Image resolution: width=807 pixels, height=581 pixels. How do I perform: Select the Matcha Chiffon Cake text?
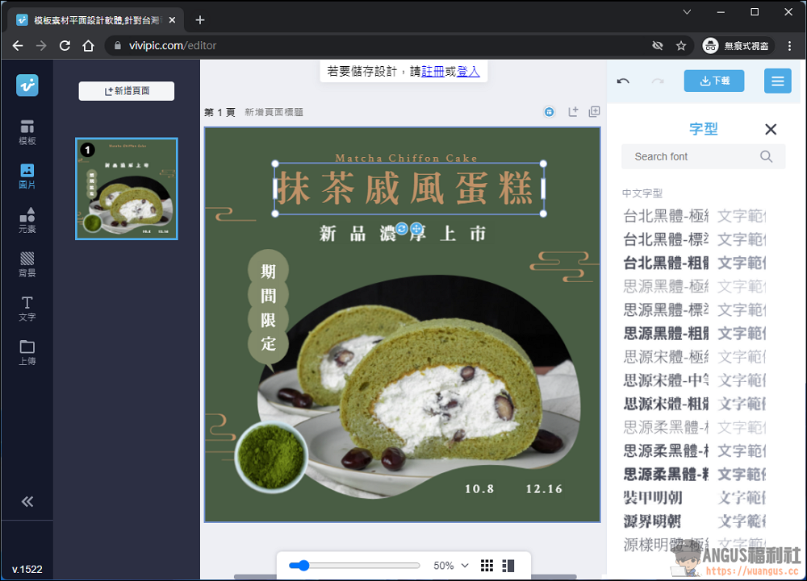pyautogui.click(x=406, y=158)
